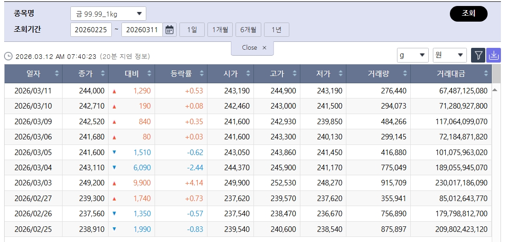Click the start date field 20260225
The height and width of the screenshot is (242, 506).
click(91, 30)
